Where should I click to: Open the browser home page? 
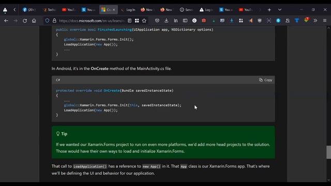pyautogui.click(x=34, y=21)
